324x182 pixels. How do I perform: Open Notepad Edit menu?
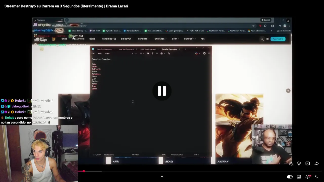[x=100, y=54]
